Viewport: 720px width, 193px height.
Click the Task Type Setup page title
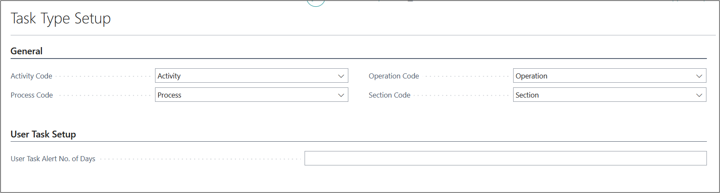[61, 19]
